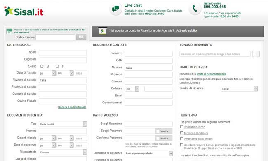Click the Sisal.it logo

click(x=24, y=11)
